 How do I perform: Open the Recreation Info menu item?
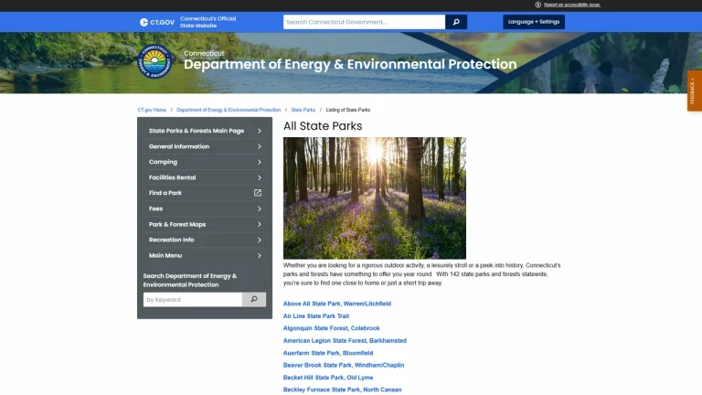click(172, 240)
